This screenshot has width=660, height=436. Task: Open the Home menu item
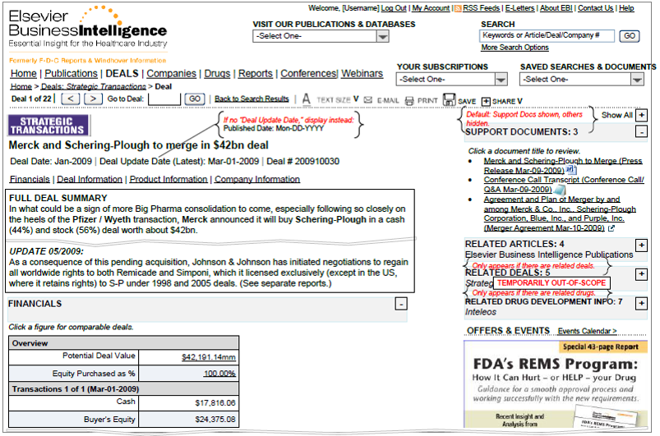click(x=24, y=74)
